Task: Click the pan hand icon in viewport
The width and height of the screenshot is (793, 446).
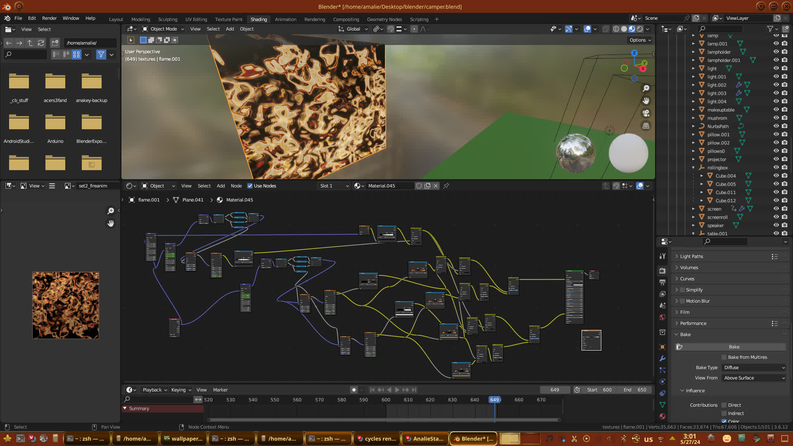Action: (x=646, y=101)
